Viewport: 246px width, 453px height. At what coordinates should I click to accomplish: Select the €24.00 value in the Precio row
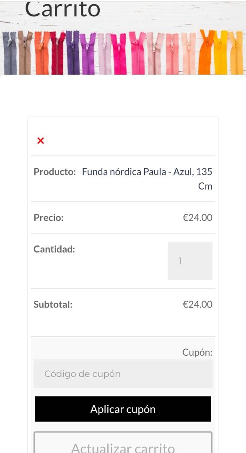pos(198,218)
